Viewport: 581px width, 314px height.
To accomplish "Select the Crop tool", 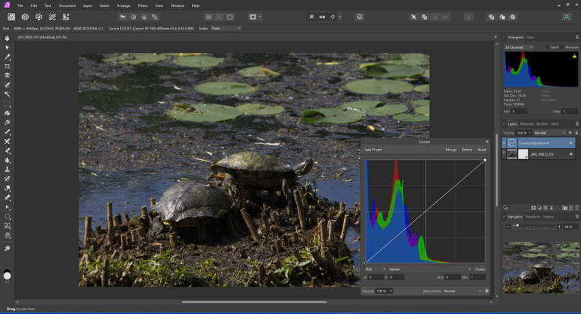I will coord(7,66).
